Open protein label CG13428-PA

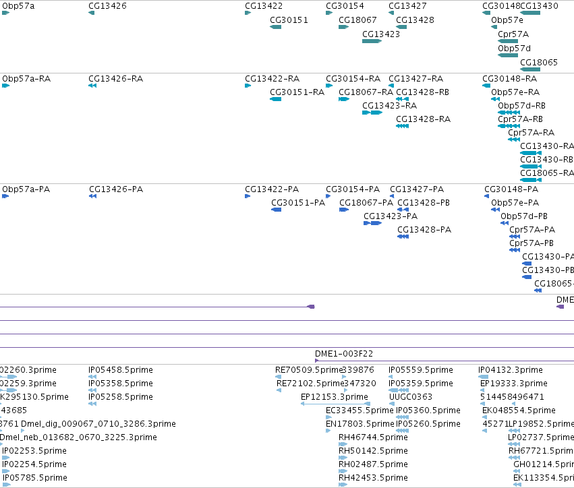pyautogui.click(x=424, y=230)
